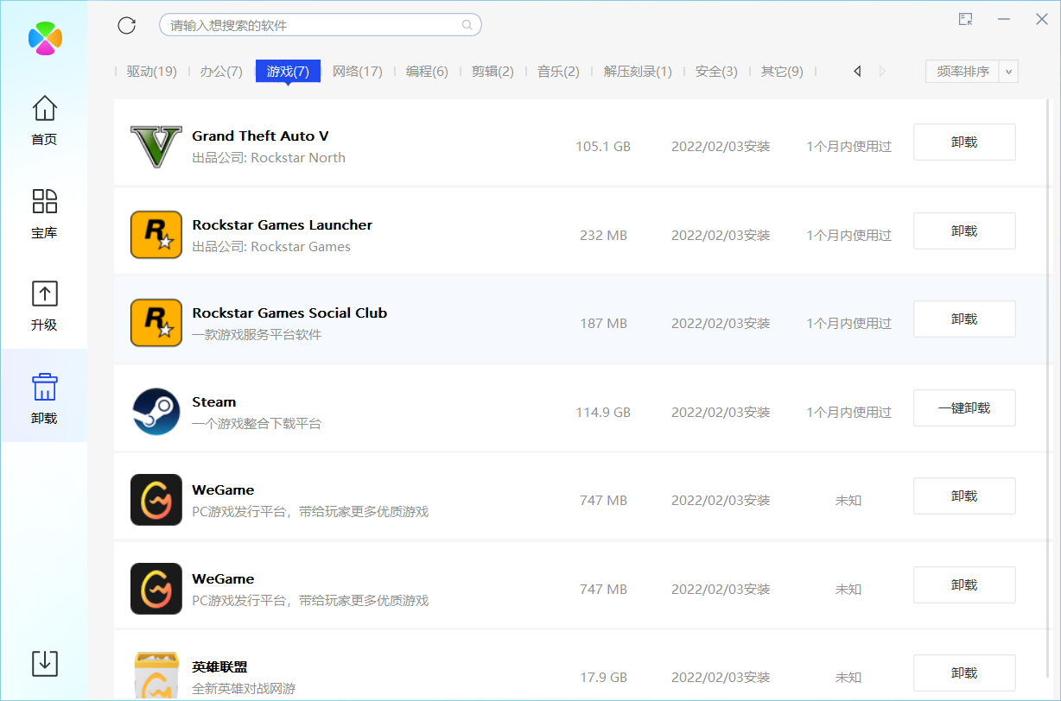
Task: Click the 114.9 GB size value
Action: tap(603, 412)
